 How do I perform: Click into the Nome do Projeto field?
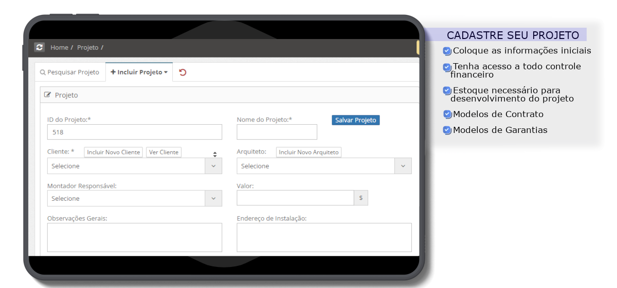pos(277,132)
